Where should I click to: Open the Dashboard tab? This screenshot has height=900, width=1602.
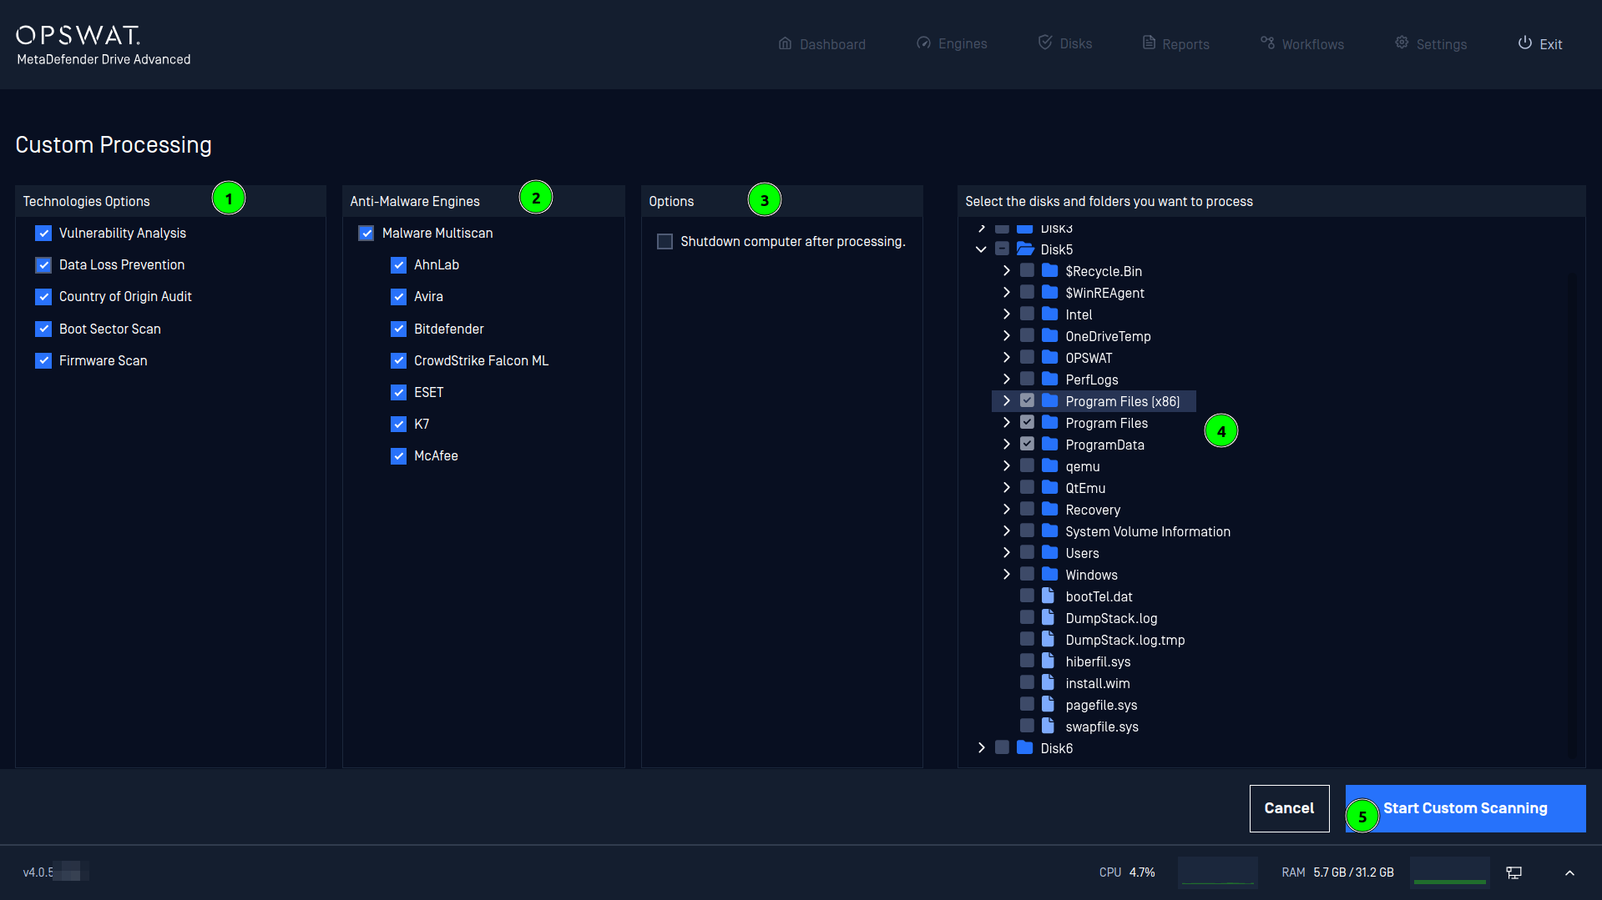[x=822, y=44]
